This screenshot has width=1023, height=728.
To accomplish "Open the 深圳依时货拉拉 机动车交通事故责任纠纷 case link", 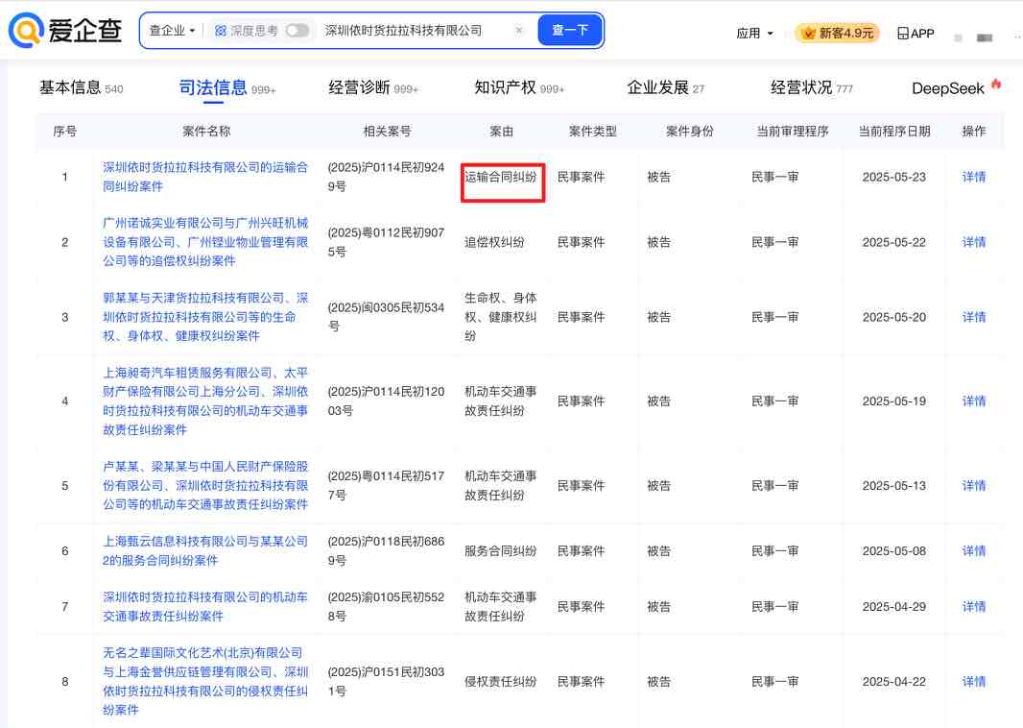I will (x=205, y=607).
